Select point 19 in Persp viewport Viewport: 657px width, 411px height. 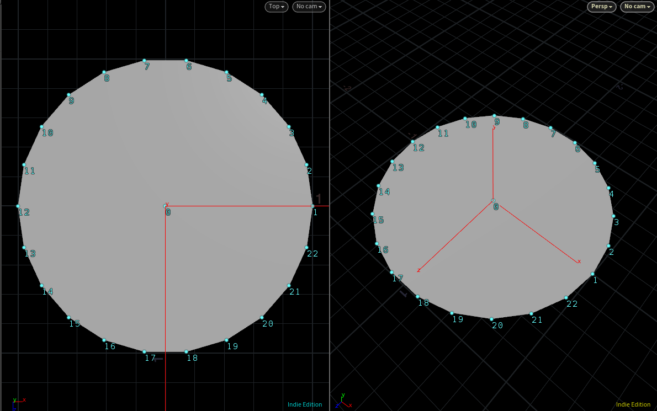point(452,313)
